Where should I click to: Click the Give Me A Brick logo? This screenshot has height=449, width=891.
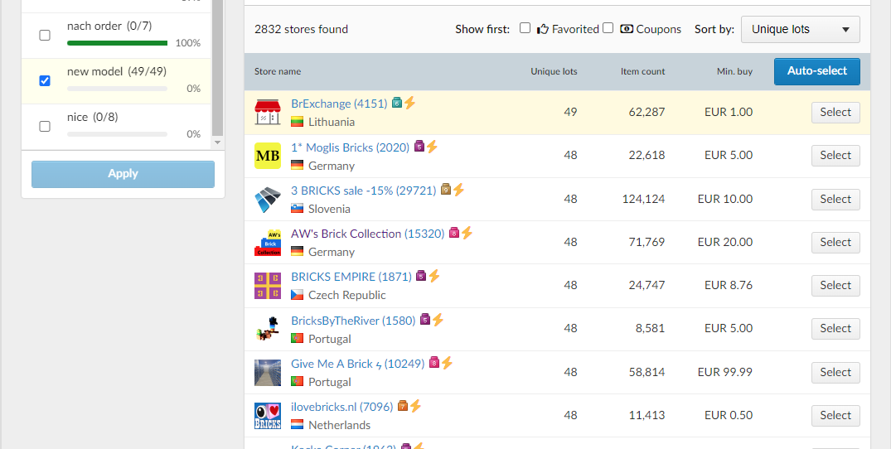click(268, 373)
